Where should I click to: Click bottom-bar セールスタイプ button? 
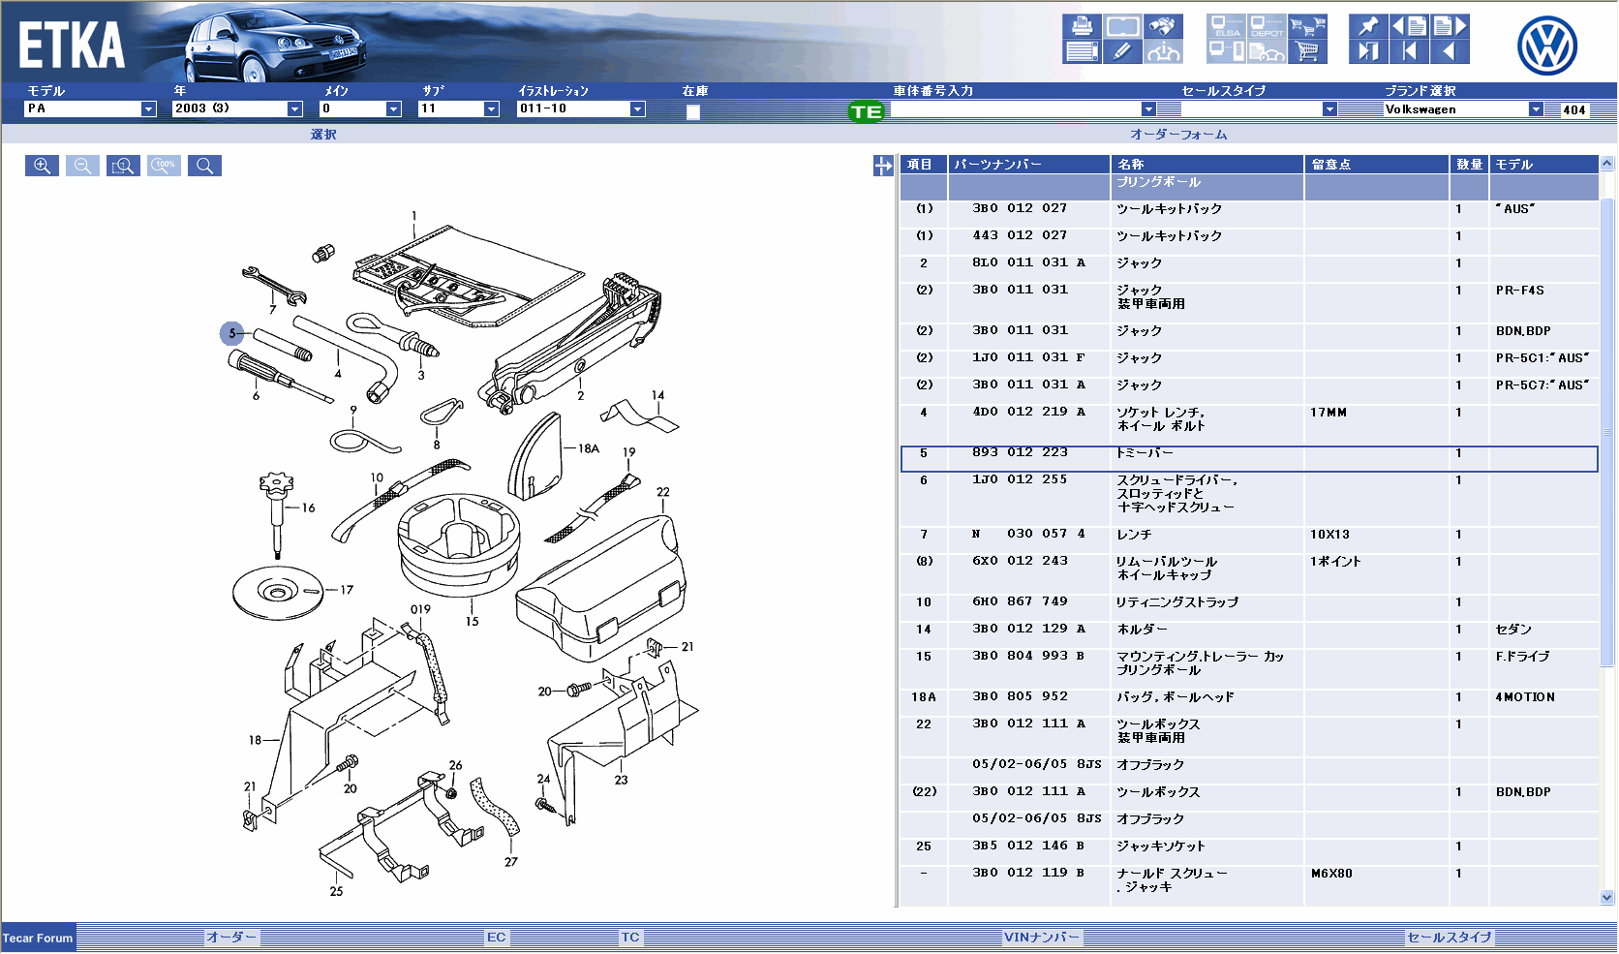(1450, 938)
